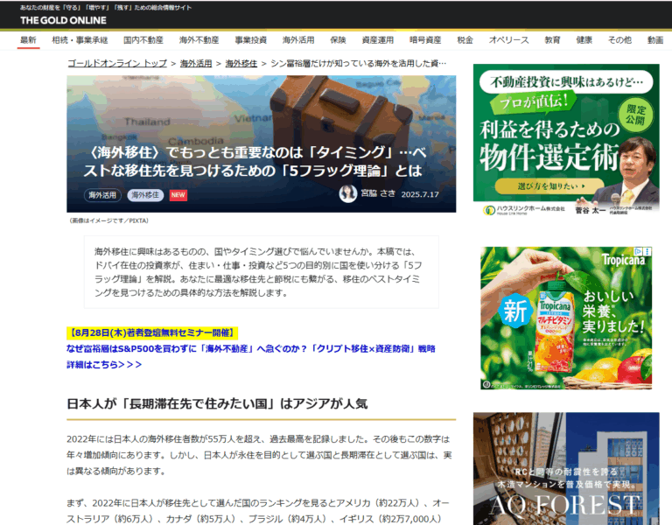Open the 相続・事業承継 menu item
Image resolution: width=672 pixels, height=525 pixels.
(80, 40)
